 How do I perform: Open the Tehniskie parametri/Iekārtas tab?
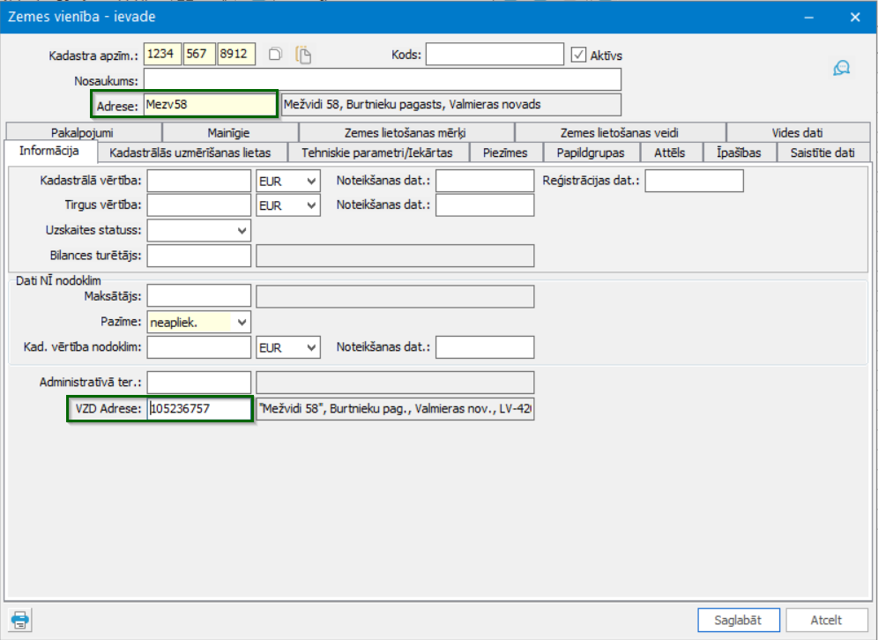(x=377, y=153)
